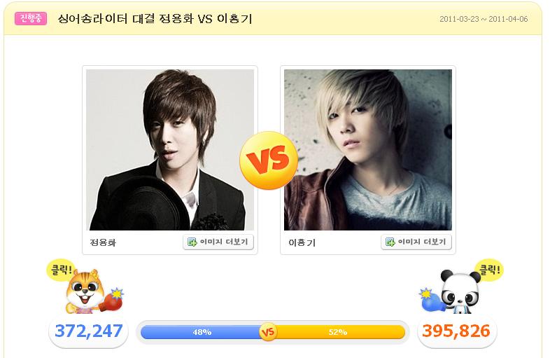550x358 pixels.
Task: Click the pink 진행중 status badge
Action: pos(31,18)
